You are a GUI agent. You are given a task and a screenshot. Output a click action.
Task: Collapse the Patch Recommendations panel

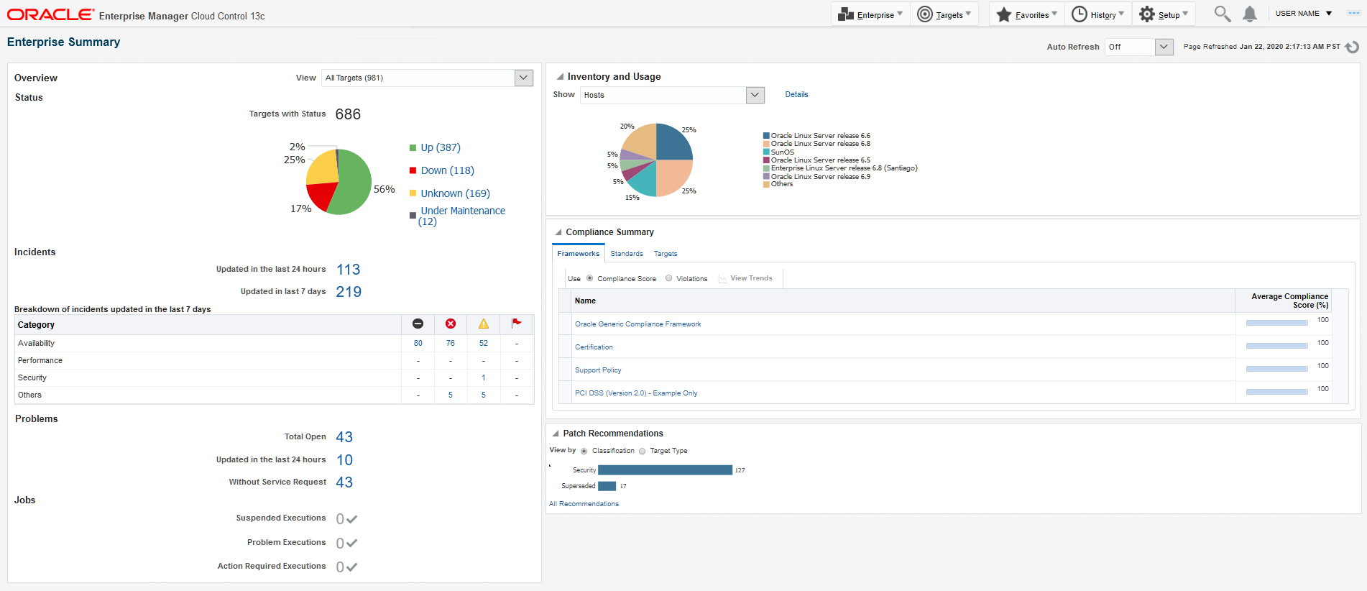556,434
